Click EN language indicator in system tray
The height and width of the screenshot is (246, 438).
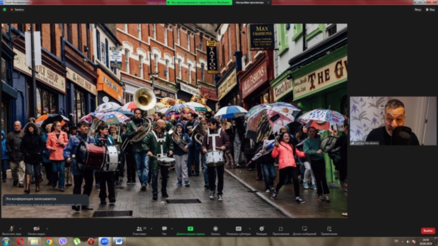pyautogui.click(x=396, y=241)
